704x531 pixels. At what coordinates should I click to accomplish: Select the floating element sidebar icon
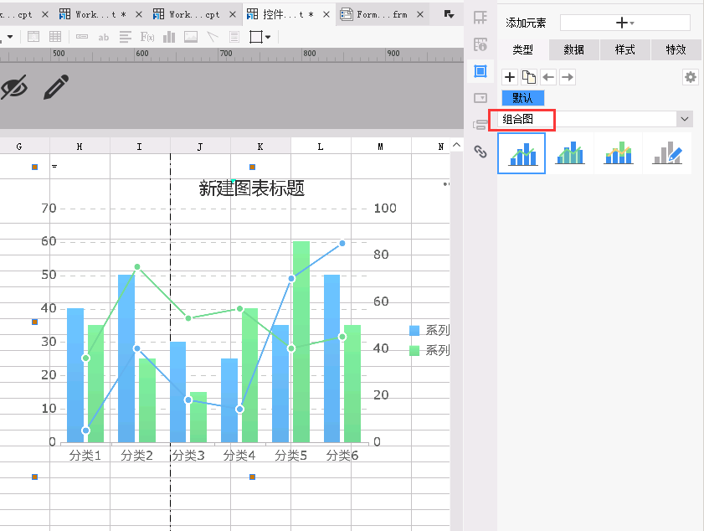click(x=480, y=71)
